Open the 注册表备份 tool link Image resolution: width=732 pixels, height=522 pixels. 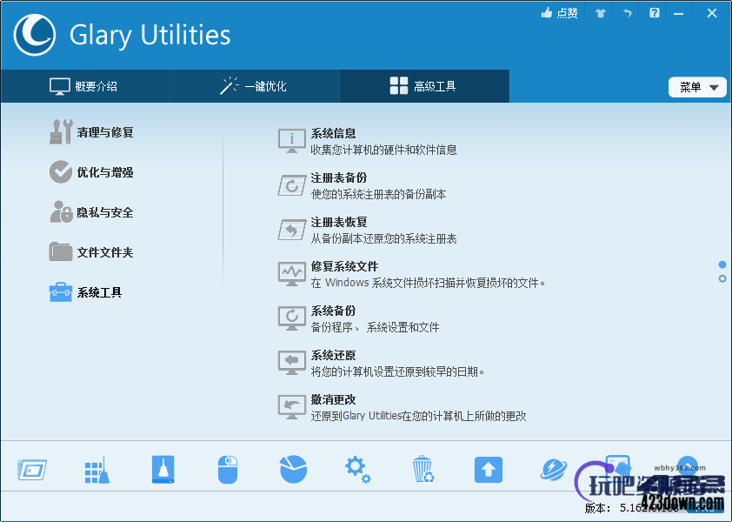[x=339, y=177]
